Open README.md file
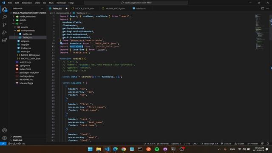This screenshot has height=153, width=272. [26, 79]
